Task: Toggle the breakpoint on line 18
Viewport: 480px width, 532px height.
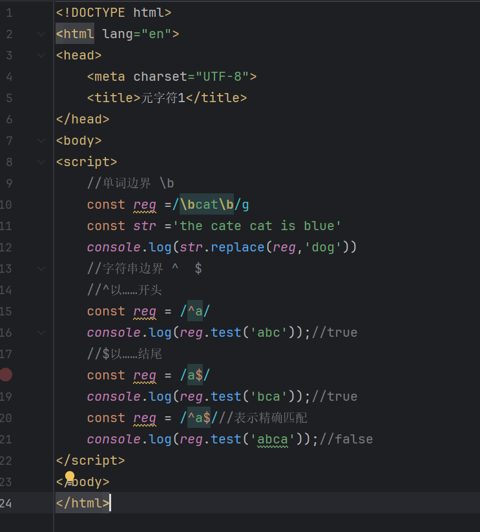Action: pyautogui.click(x=6, y=375)
